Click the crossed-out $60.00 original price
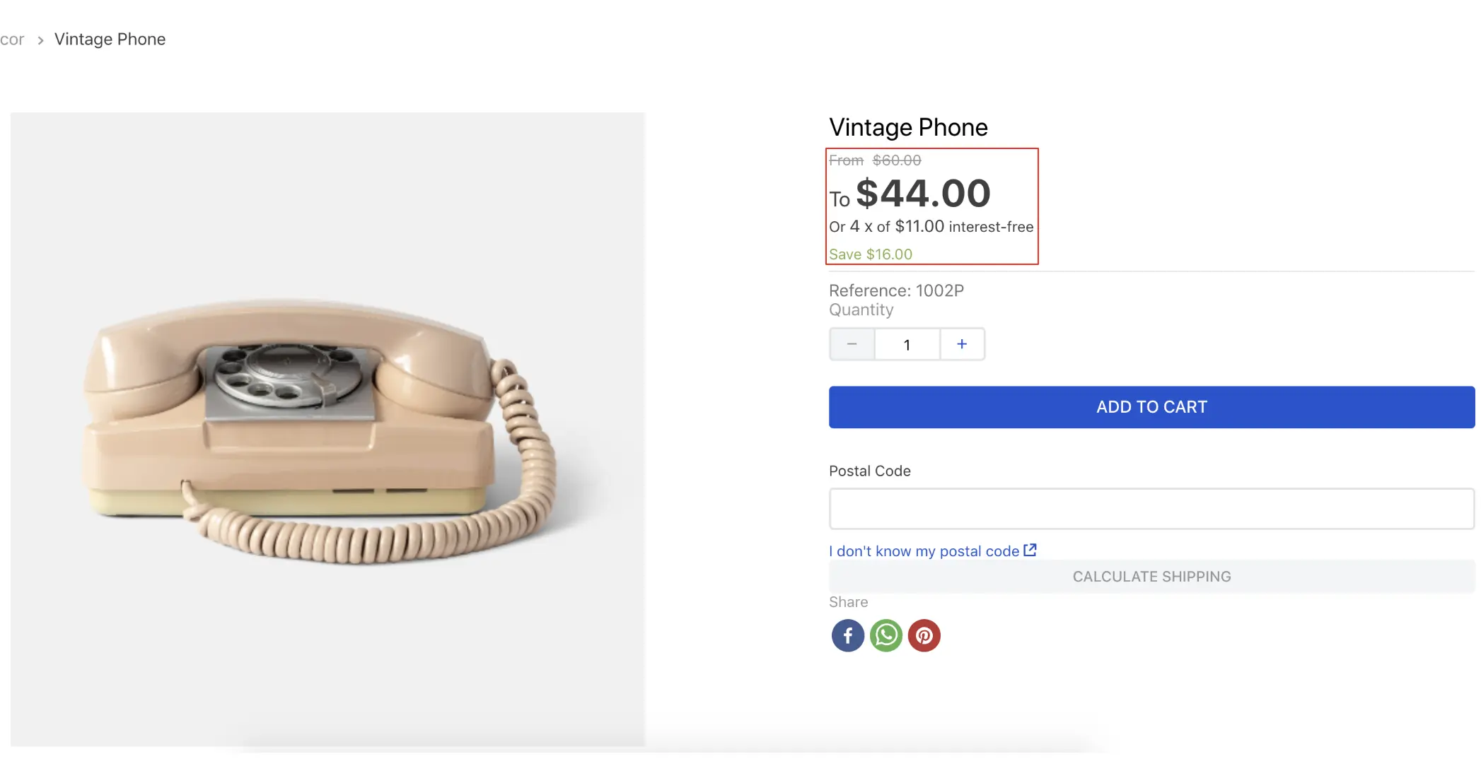 click(x=896, y=160)
